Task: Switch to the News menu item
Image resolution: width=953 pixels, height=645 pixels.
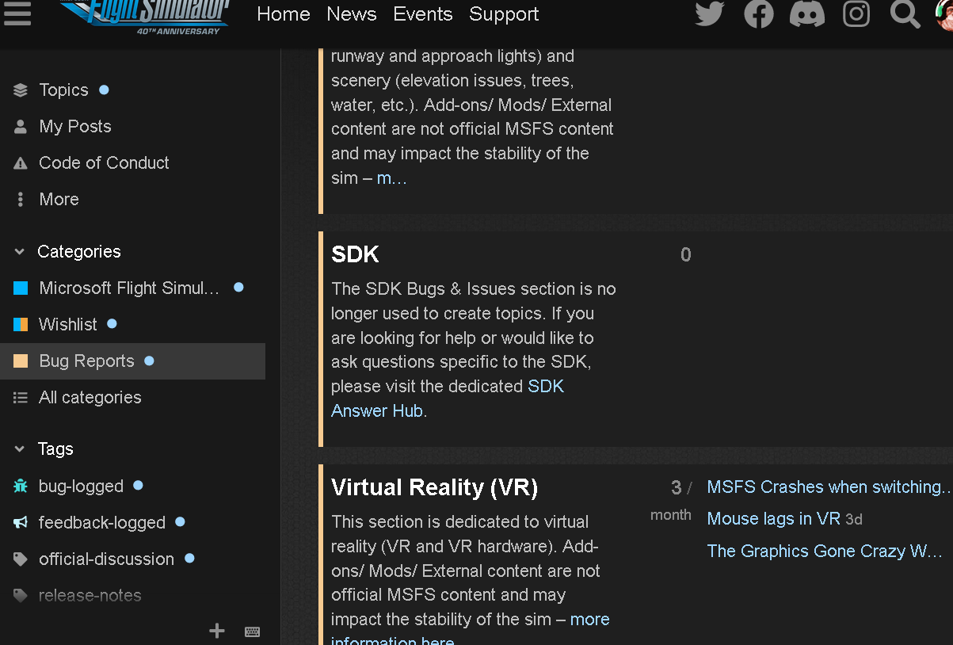Action: click(x=351, y=13)
